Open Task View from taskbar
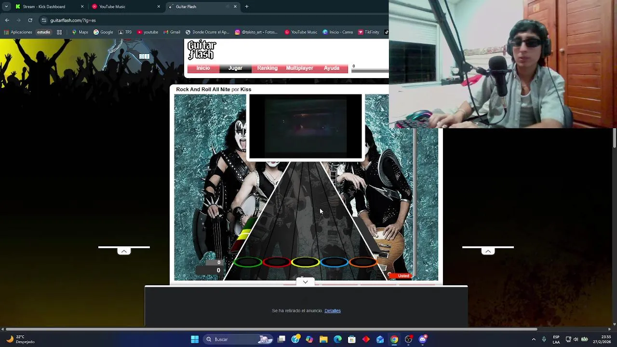 point(282,339)
